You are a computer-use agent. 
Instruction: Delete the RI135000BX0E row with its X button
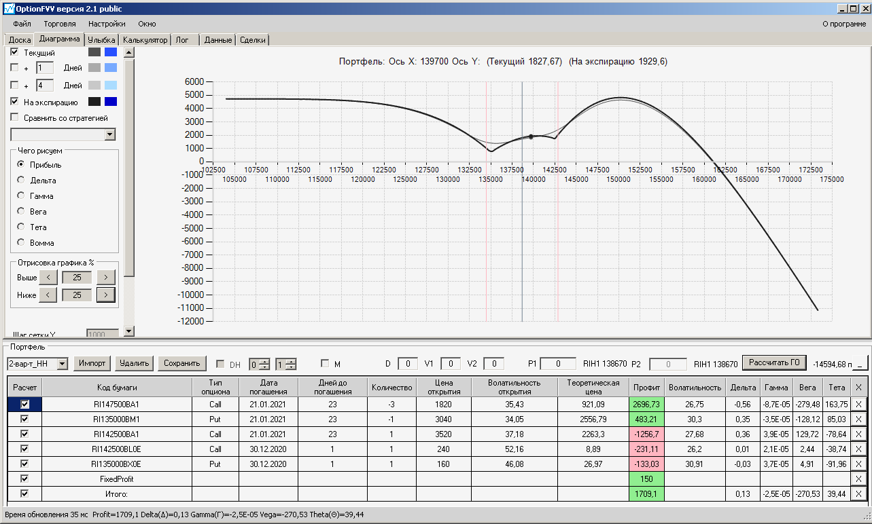pos(858,464)
